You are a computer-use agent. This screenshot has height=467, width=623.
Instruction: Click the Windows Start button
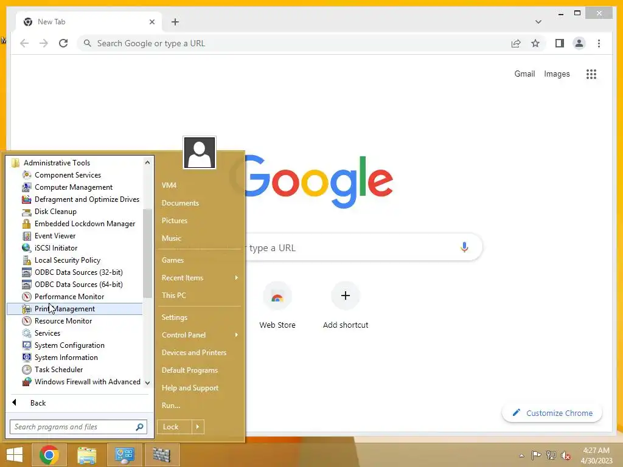[15, 455]
